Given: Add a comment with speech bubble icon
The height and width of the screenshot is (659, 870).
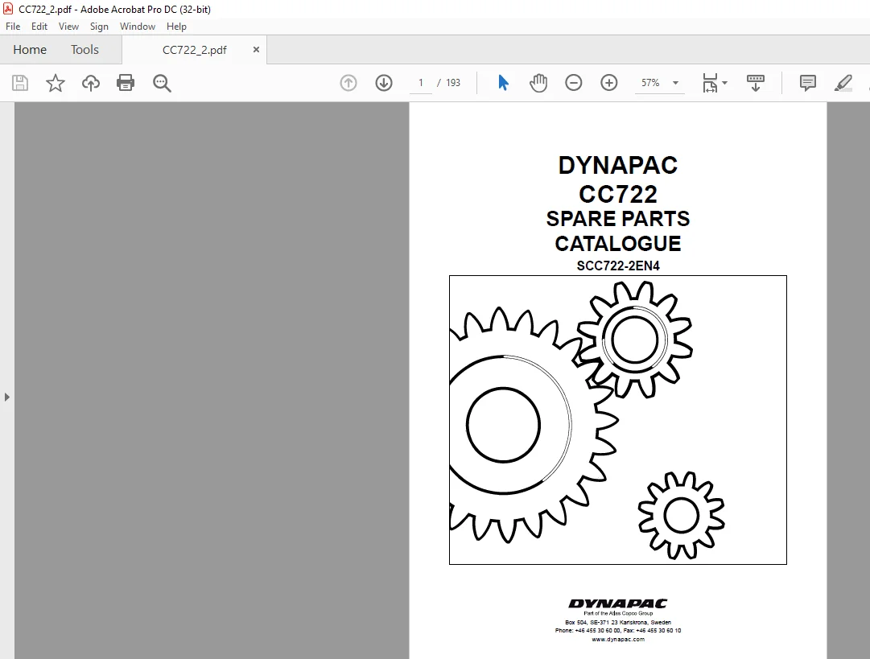Looking at the screenshot, I should point(808,83).
